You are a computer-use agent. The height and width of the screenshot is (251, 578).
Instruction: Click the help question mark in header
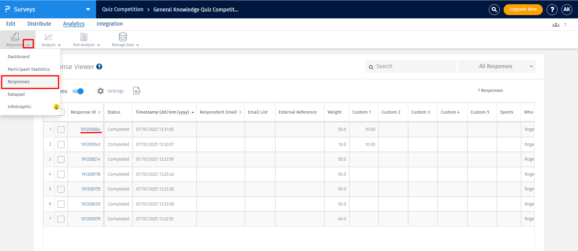[552, 9]
